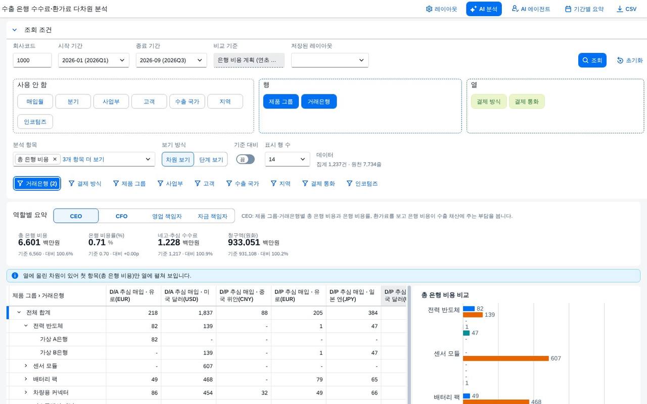Image resolution: width=647 pixels, height=404 pixels.
Task: Expand the 차량용 커넥터 row
Action: coord(26,392)
